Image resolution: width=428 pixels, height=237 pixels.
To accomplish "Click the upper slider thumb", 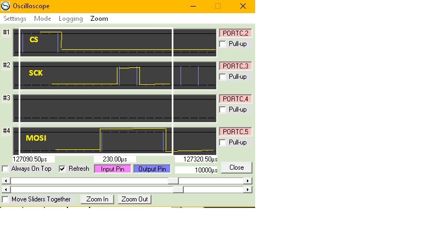I will pos(173,181).
